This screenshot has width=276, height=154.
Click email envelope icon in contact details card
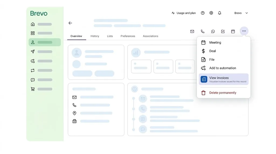coord(74,97)
